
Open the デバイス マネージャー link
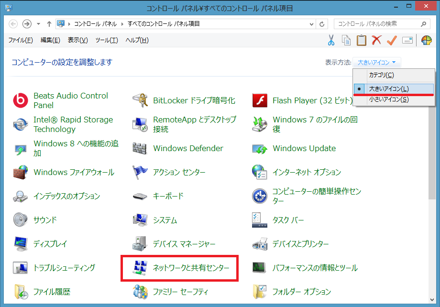click(x=184, y=244)
